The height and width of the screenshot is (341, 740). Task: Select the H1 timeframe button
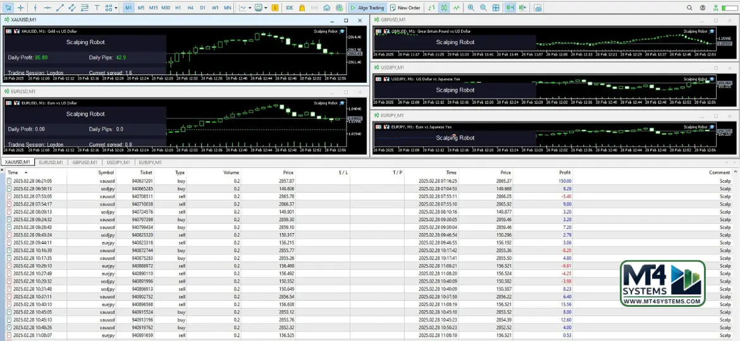pos(178,8)
